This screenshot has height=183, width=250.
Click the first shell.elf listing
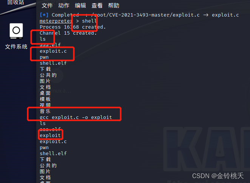(53, 63)
